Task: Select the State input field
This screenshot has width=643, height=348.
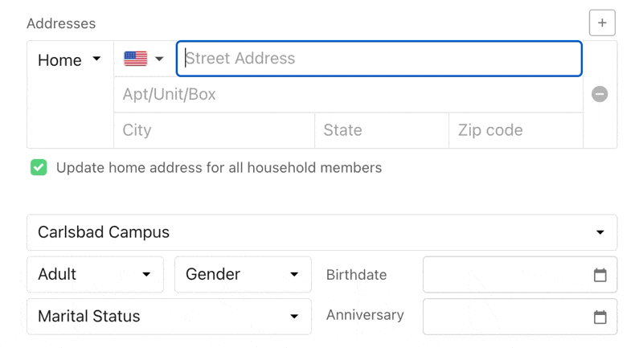Action: tap(381, 130)
